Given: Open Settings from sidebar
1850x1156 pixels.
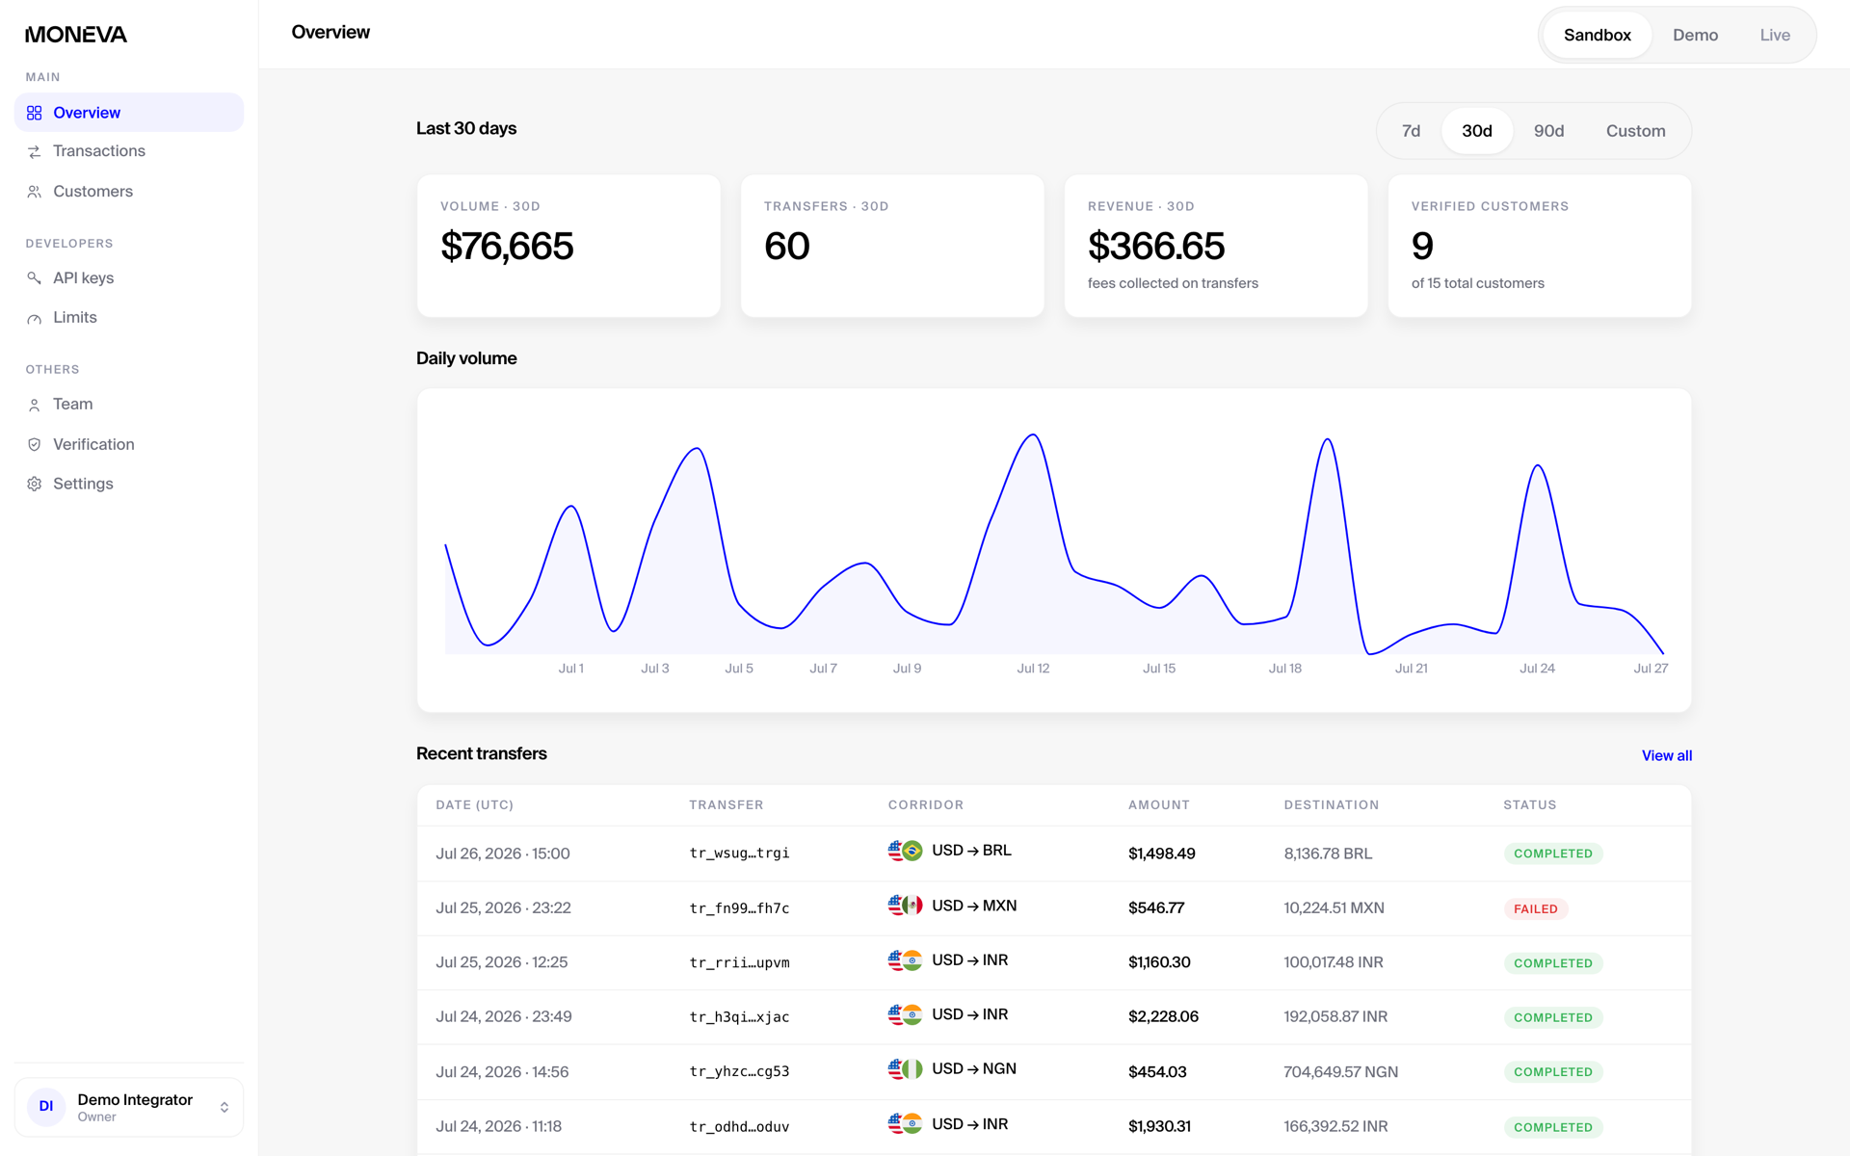Looking at the screenshot, I should (129, 484).
